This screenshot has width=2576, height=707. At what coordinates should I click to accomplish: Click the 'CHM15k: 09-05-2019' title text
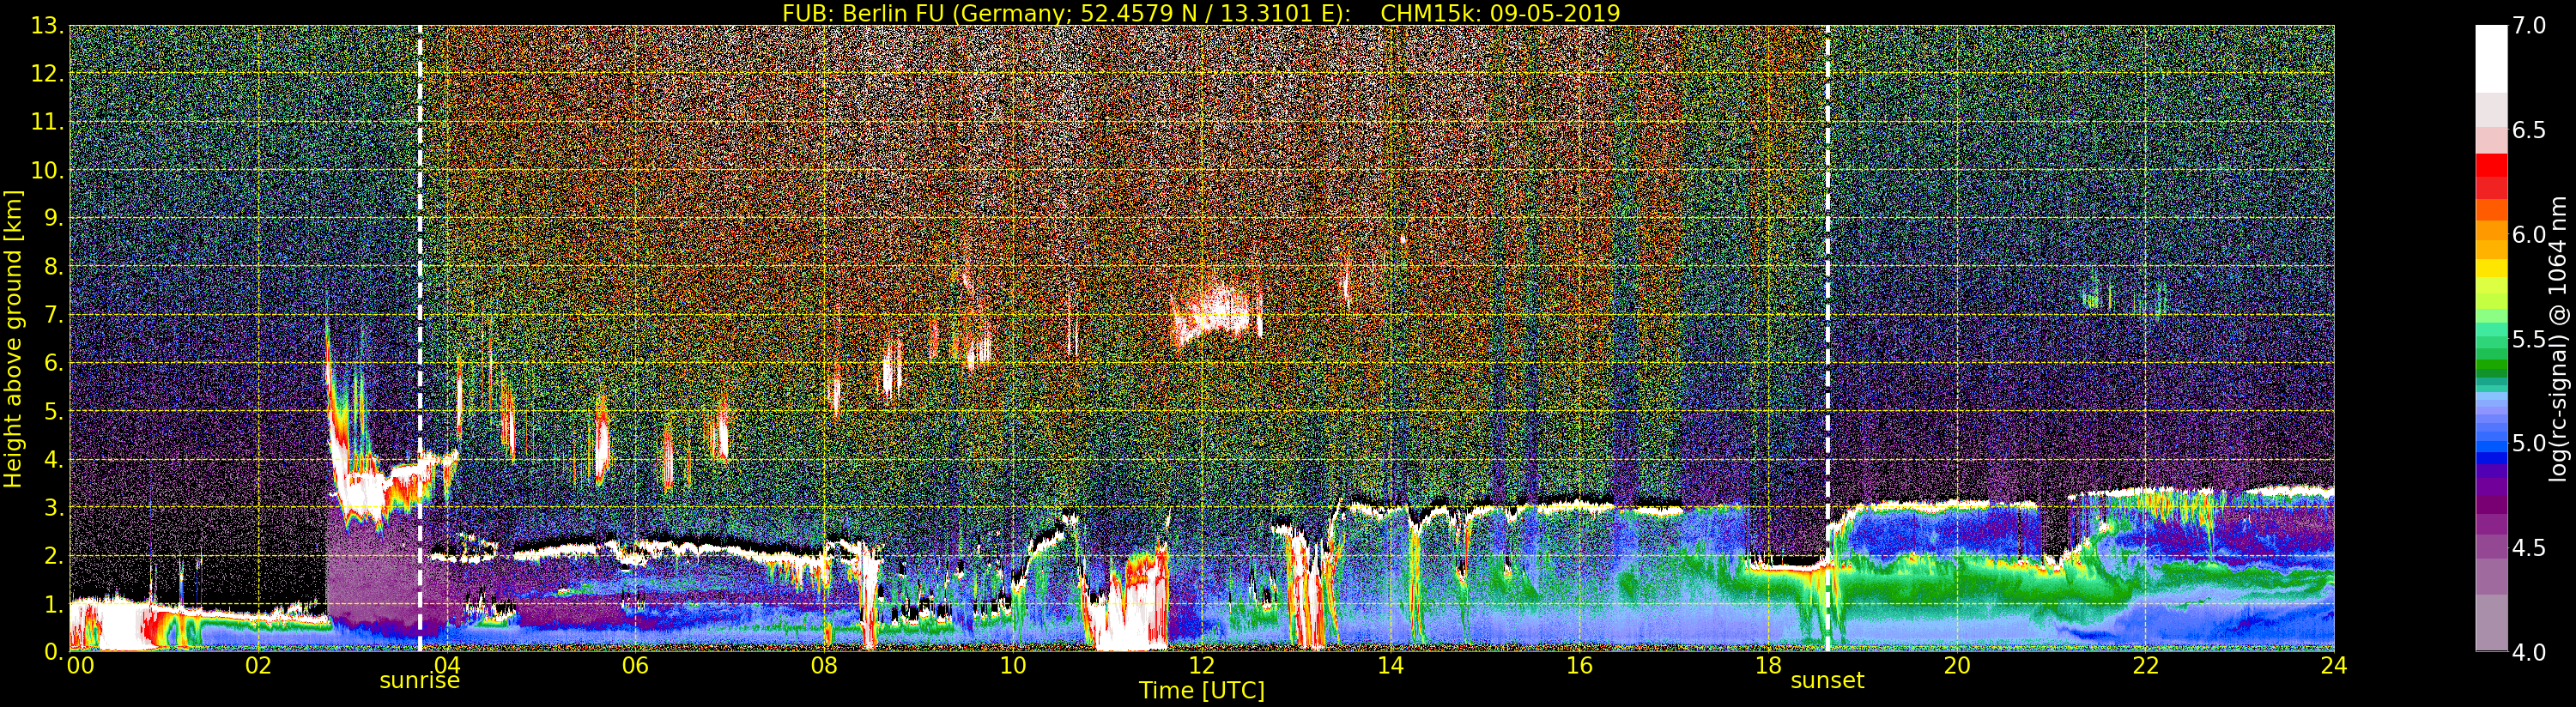coord(1500,13)
